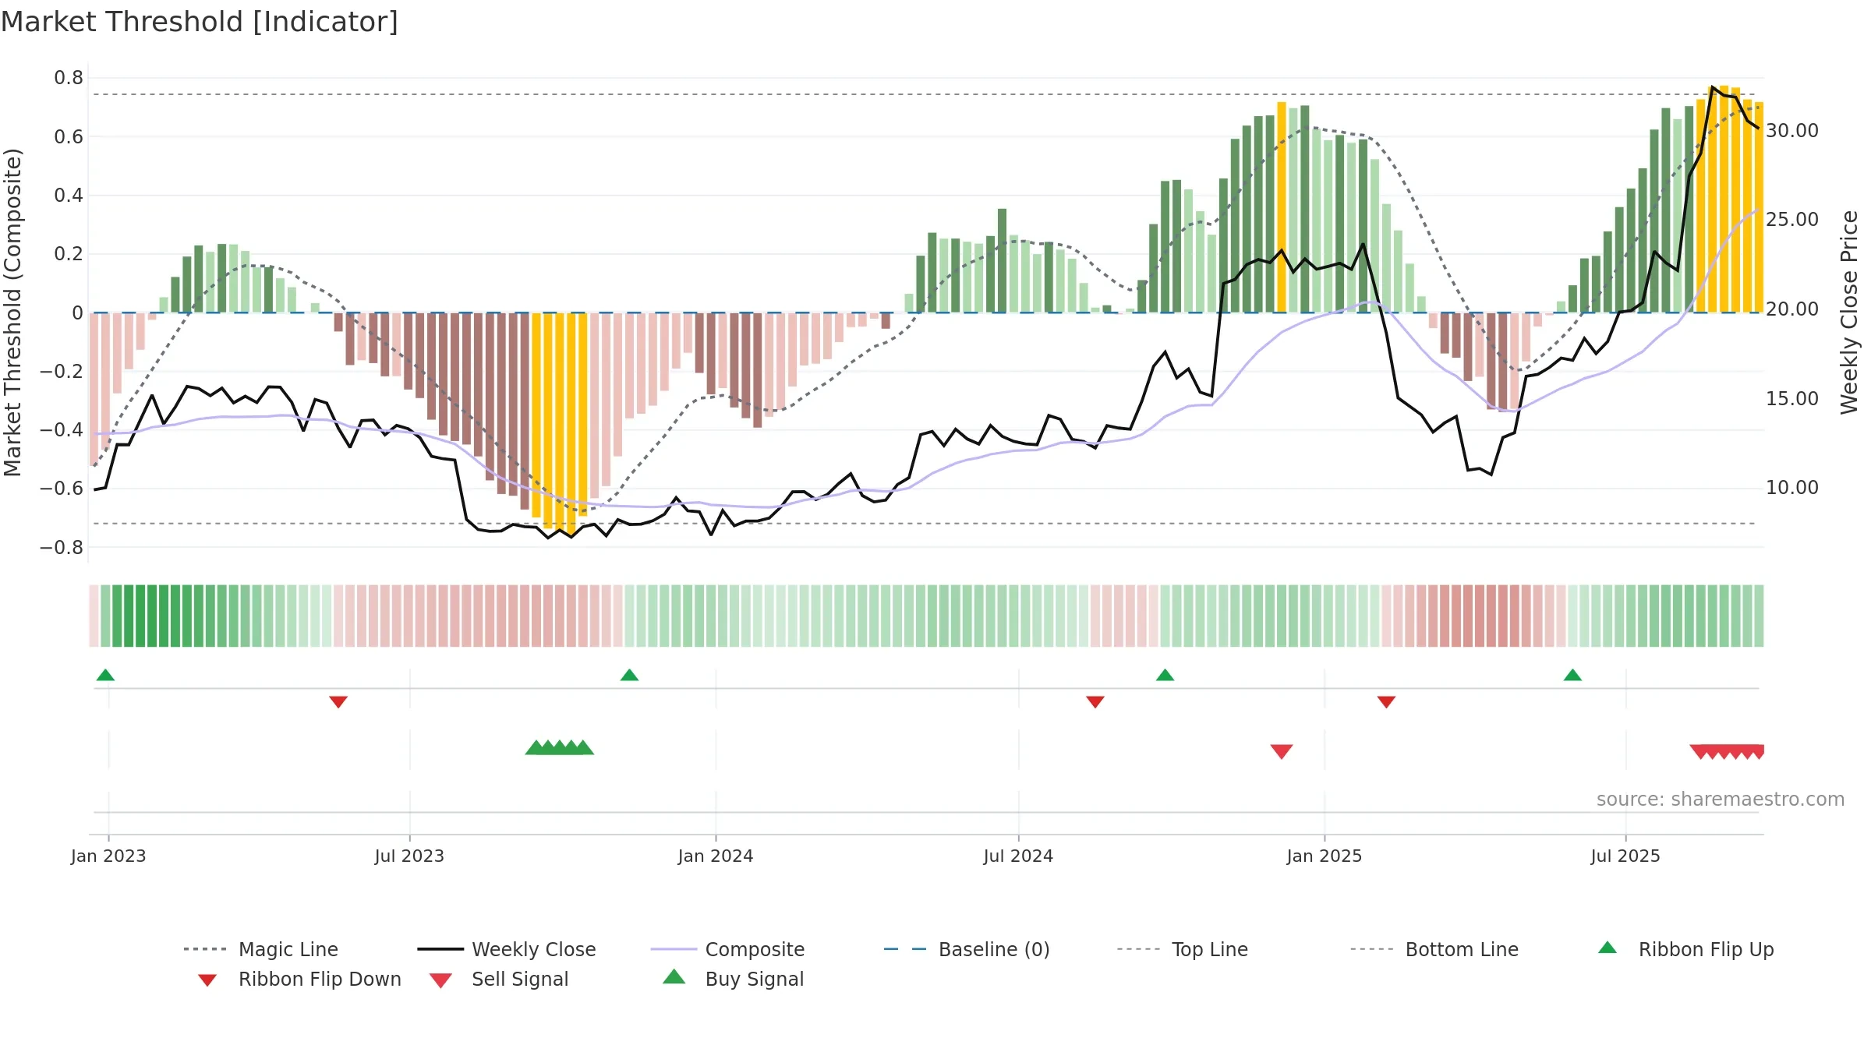Click the 20.00 right axis price label

pos(1792,309)
